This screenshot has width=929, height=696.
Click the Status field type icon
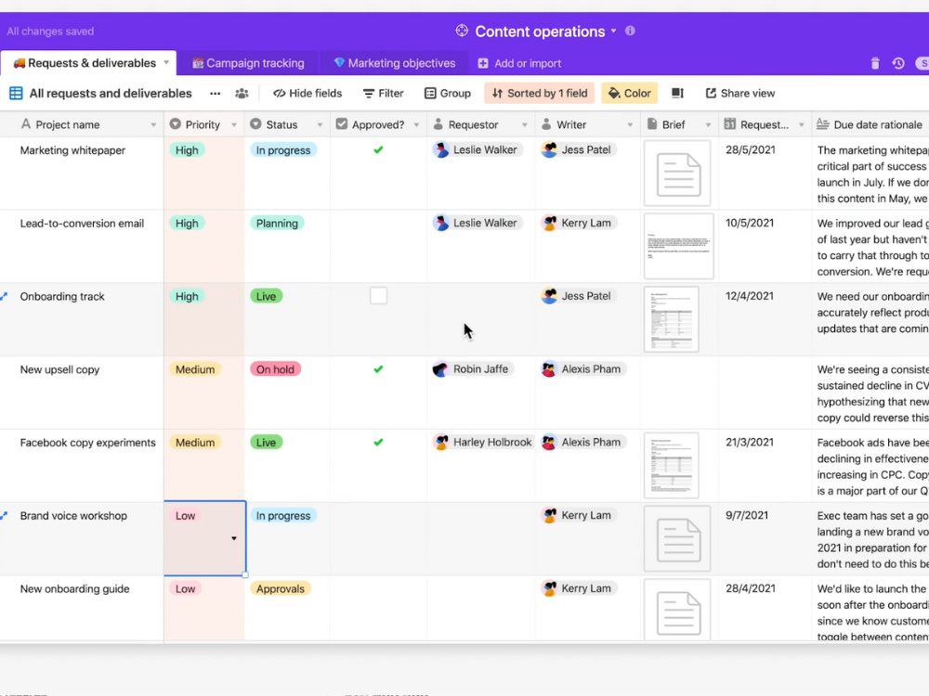coord(255,124)
